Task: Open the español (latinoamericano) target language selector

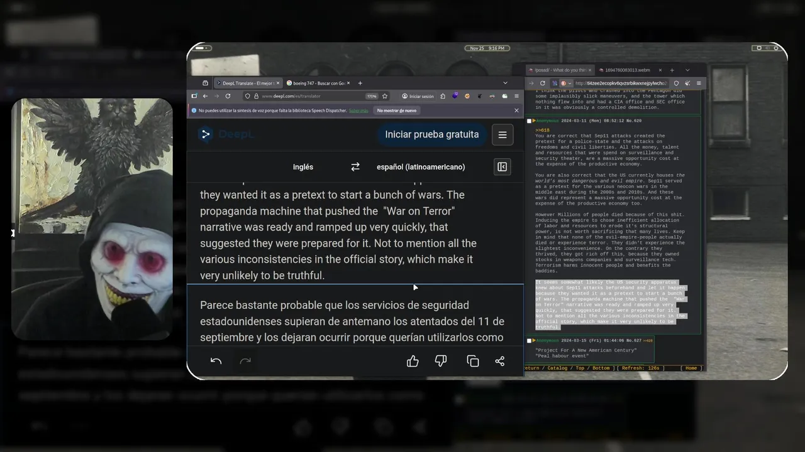Action: click(x=421, y=167)
